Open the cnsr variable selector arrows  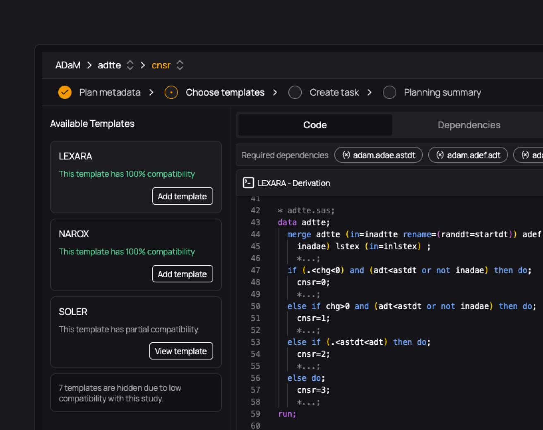pos(180,65)
